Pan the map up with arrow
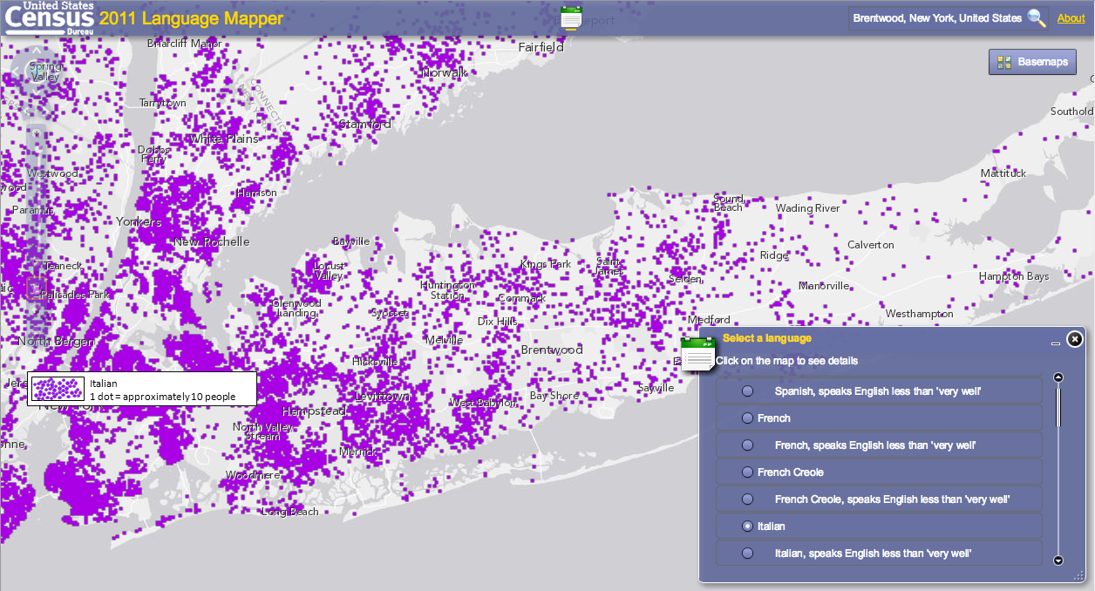 36,52
